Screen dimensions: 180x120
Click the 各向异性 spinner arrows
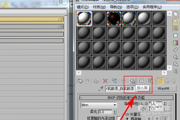coord(165,104)
